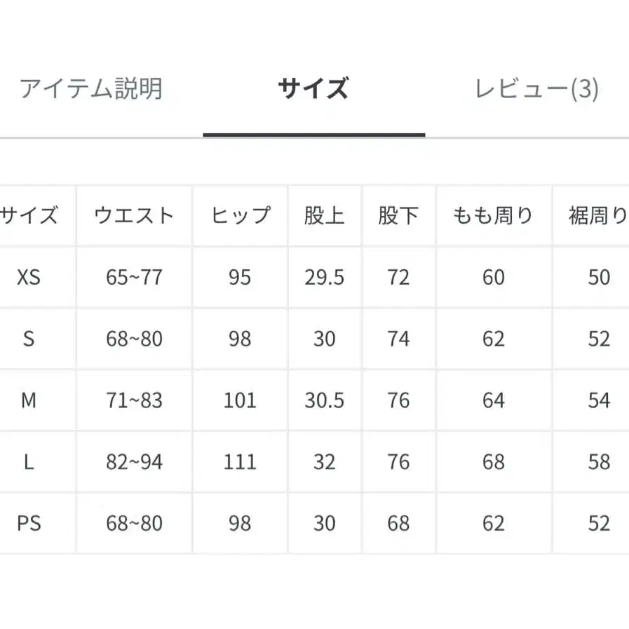629x629 pixels.
Task: Click the ウエスト column header
Action: pyautogui.click(x=133, y=215)
